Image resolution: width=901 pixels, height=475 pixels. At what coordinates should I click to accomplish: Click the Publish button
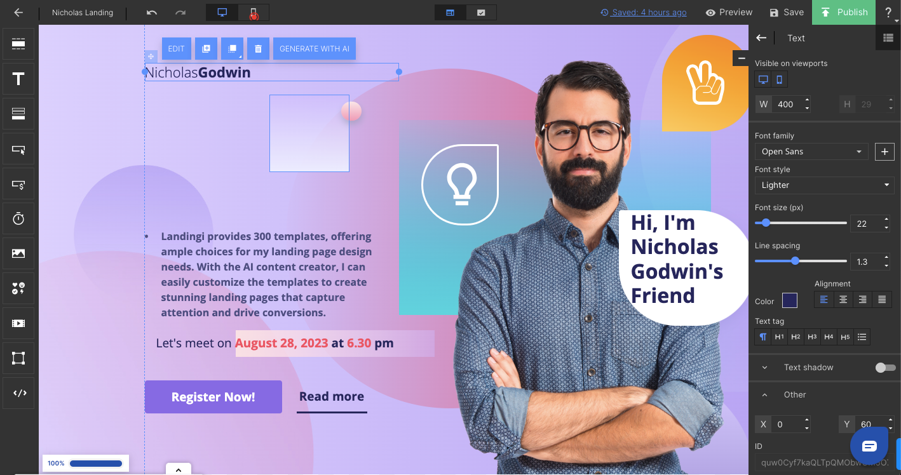coord(844,13)
